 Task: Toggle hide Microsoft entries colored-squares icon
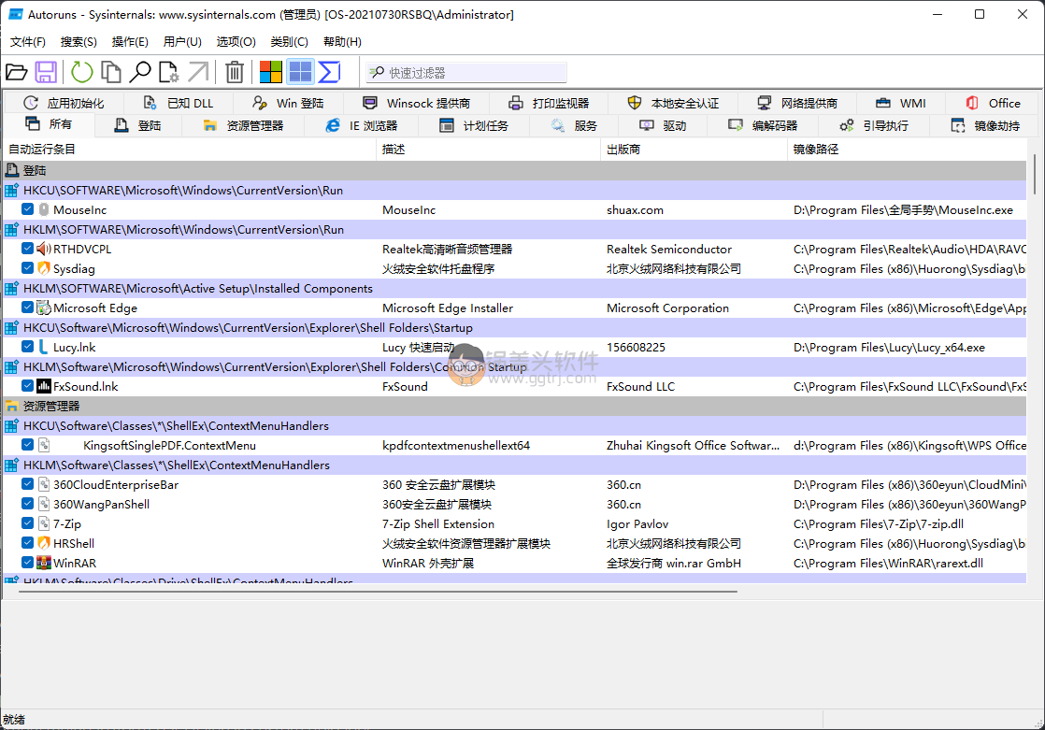[x=270, y=72]
